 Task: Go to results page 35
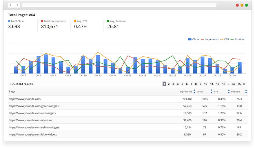(x=239, y=84)
